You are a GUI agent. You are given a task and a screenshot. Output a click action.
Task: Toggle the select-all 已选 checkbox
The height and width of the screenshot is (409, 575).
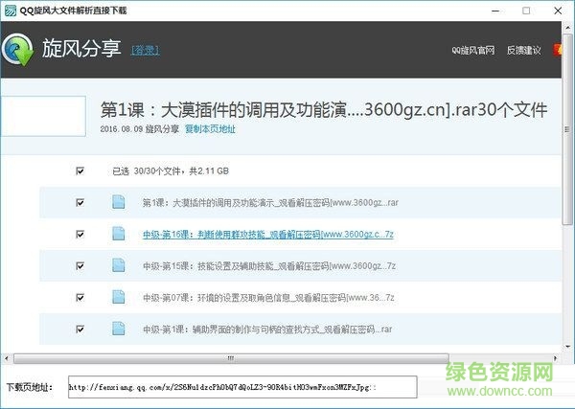coord(80,170)
